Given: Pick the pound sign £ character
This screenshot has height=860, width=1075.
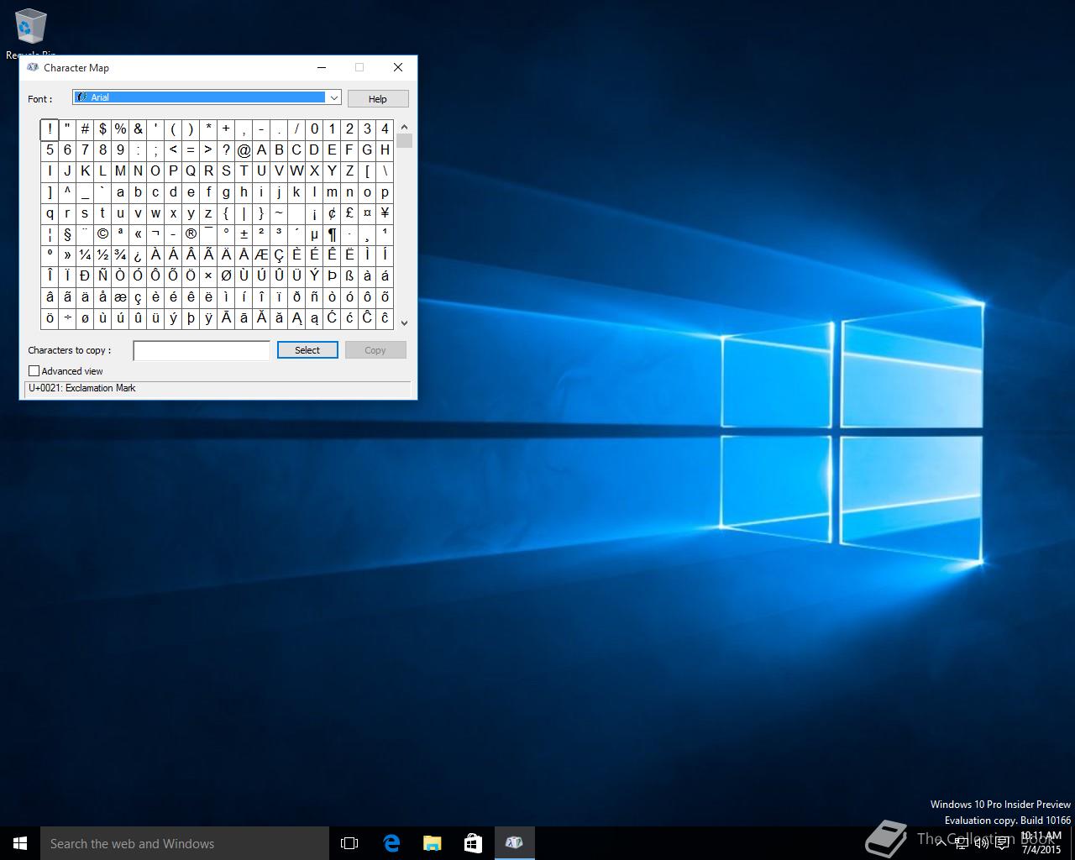Looking at the screenshot, I should 349,213.
